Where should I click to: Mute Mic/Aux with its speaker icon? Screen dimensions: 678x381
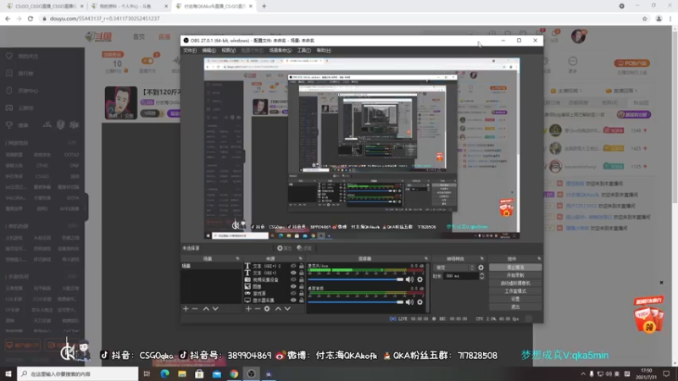point(409,279)
